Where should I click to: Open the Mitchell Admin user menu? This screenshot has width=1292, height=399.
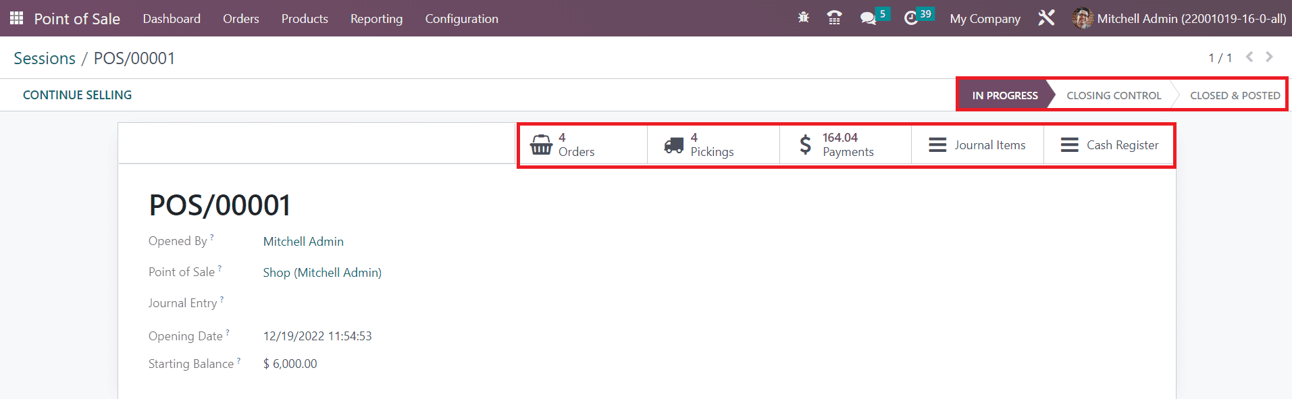point(1179,18)
